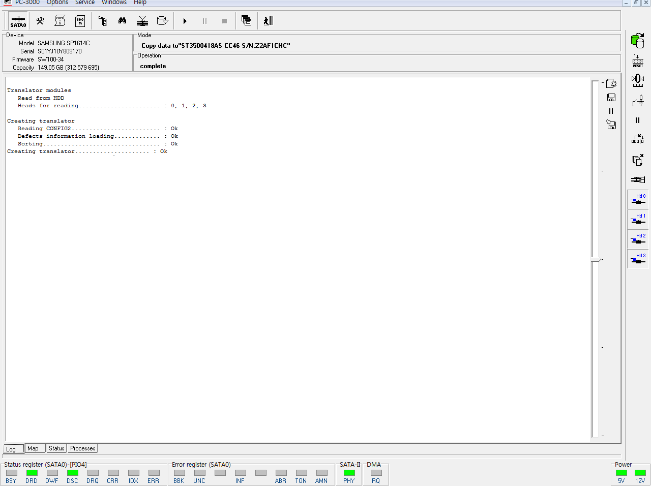Click the head calibration '0' icon on right sidebar
This screenshot has width=651, height=486.
click(x=638, y=79)
